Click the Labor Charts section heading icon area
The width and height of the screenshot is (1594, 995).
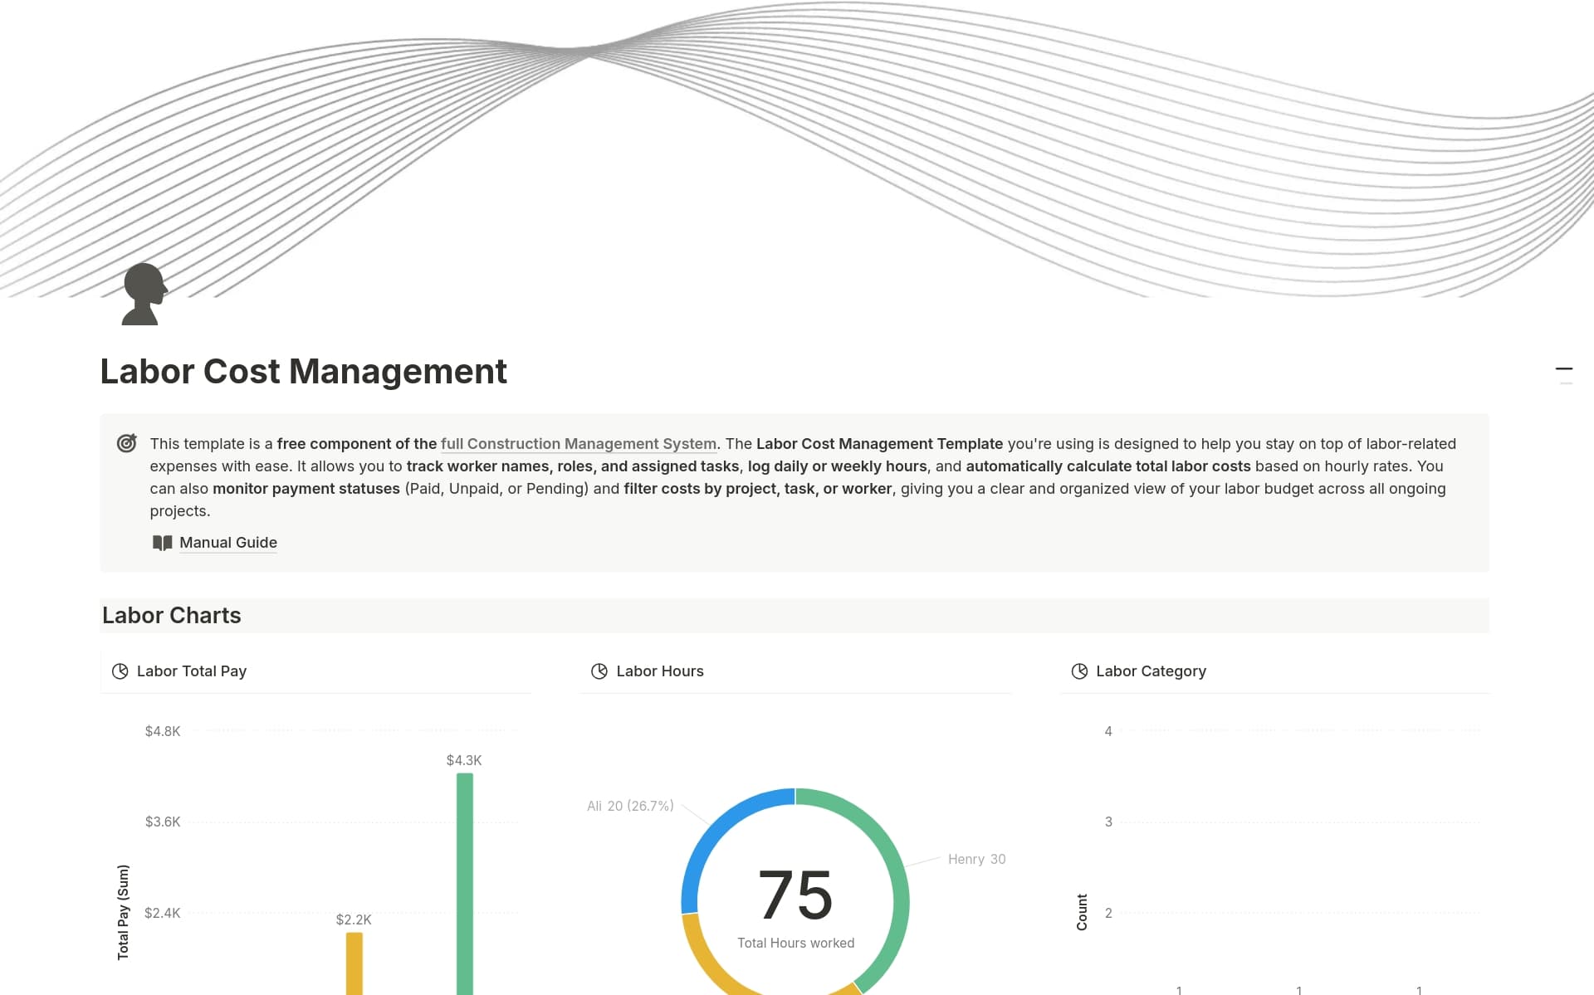coord(116,615)
